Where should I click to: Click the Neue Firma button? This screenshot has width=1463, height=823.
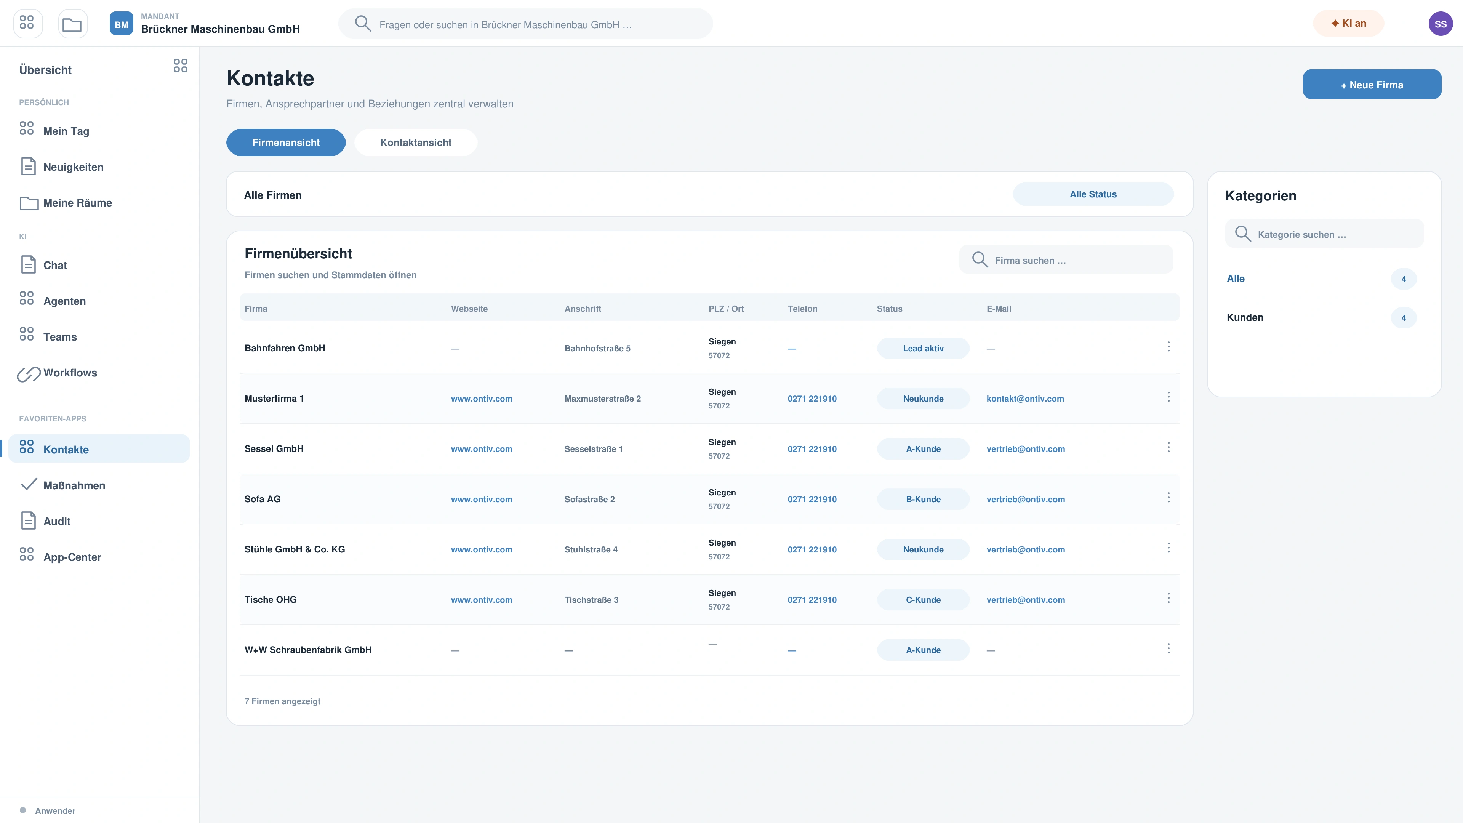tap(1372, 85)
